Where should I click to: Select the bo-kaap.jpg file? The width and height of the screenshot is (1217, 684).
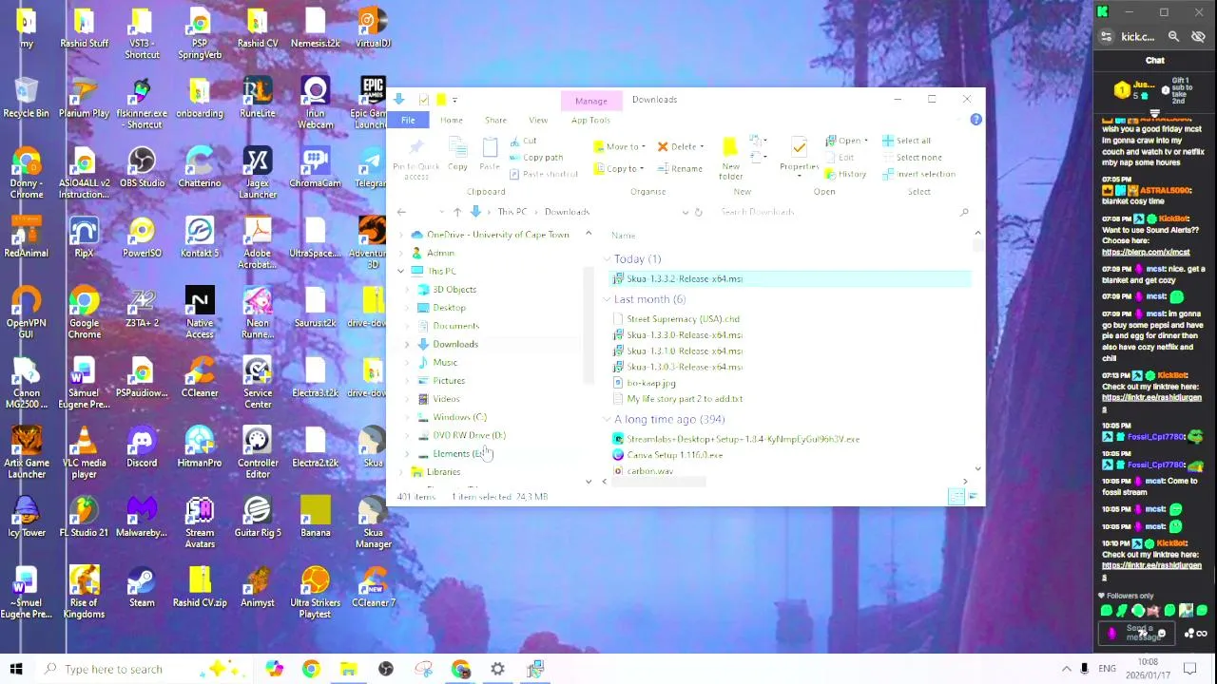(x=651, y=383)
